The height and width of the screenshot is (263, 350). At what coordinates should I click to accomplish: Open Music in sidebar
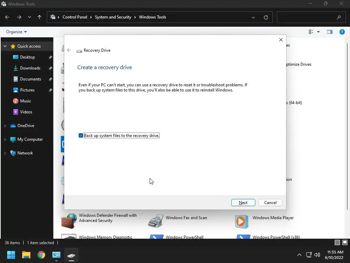[25, 101]
